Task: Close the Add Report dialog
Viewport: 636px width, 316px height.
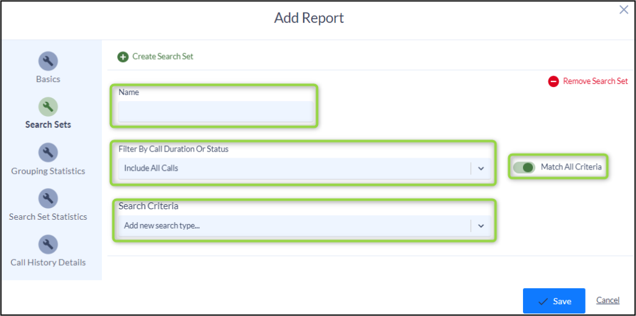Action: (624, 9)
